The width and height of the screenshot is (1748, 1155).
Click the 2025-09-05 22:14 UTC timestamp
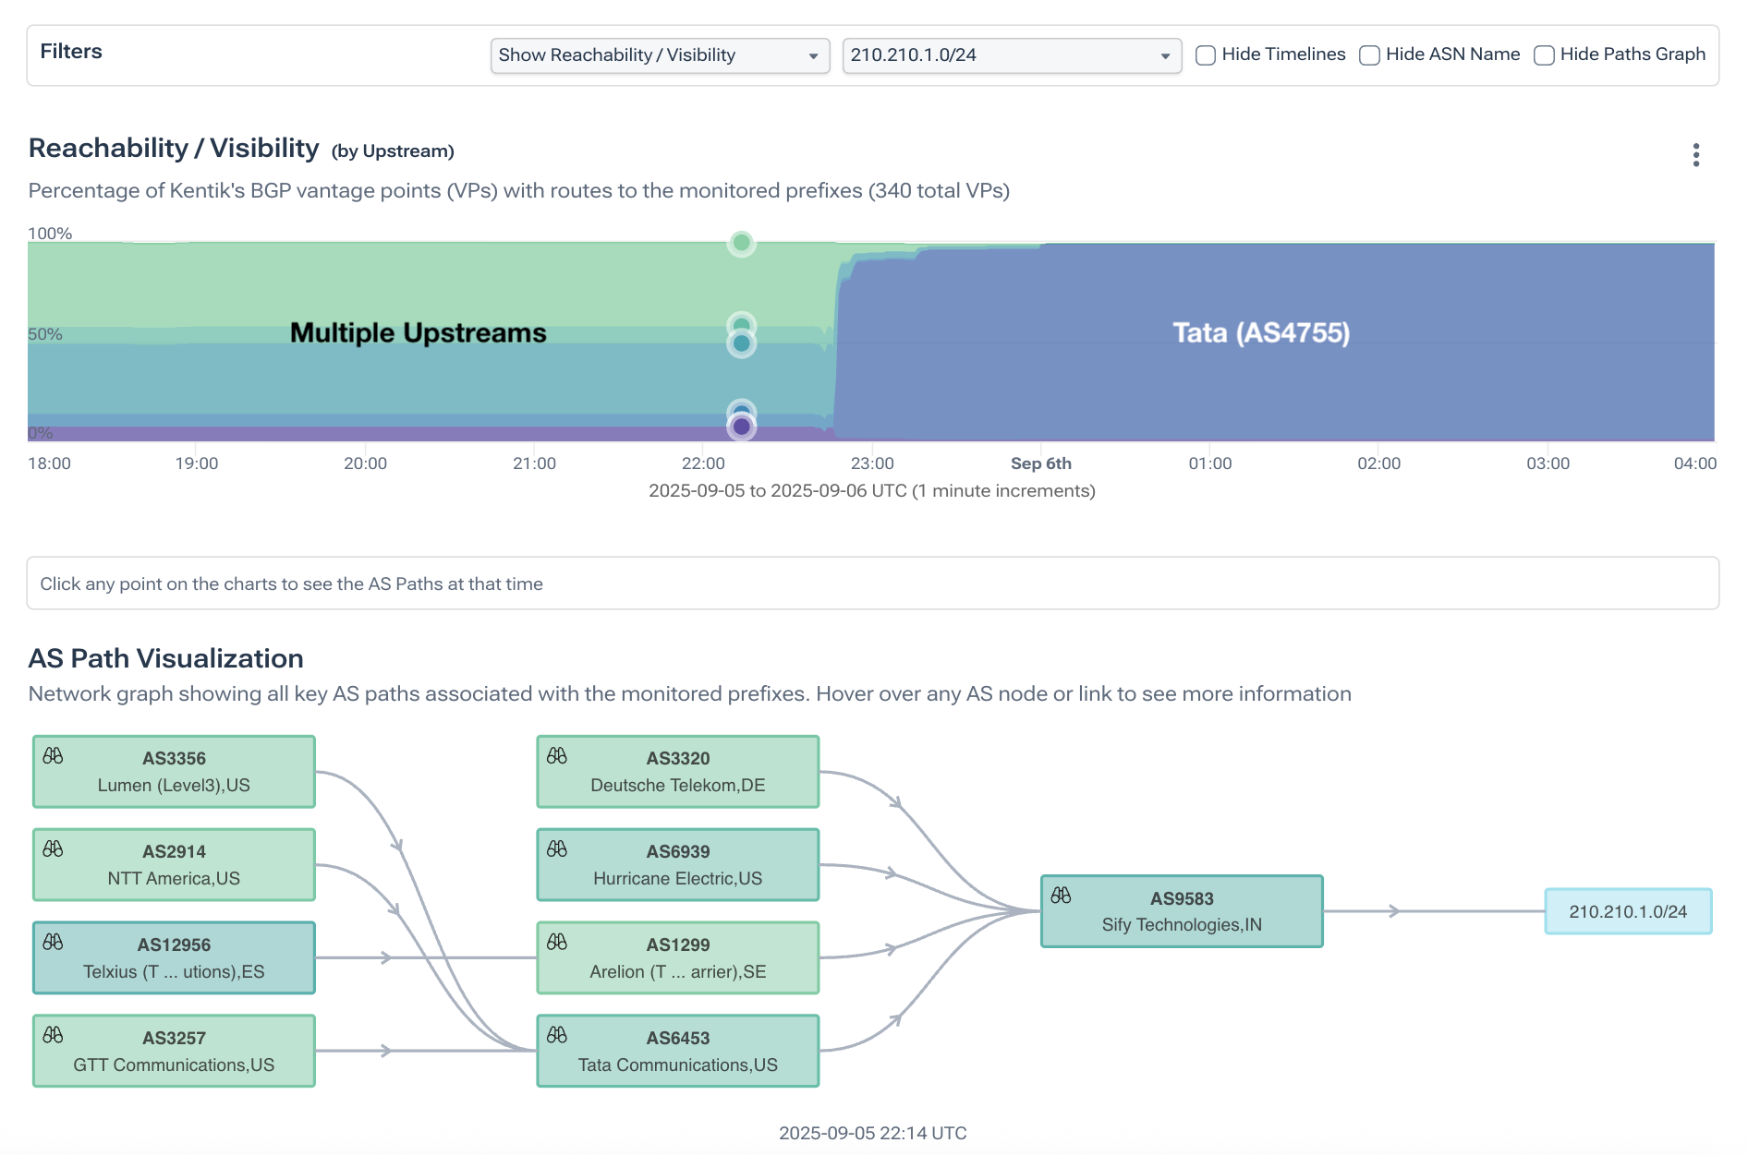(x=872, y=1133)
